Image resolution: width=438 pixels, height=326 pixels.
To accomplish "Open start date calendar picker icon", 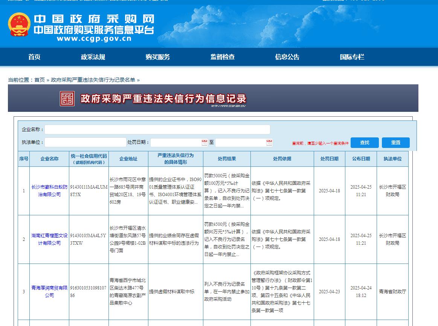I will [205, 143].
